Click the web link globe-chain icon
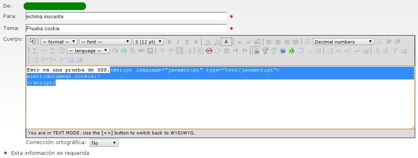Screen dimensions: 418x158 (x=132, y=51)
